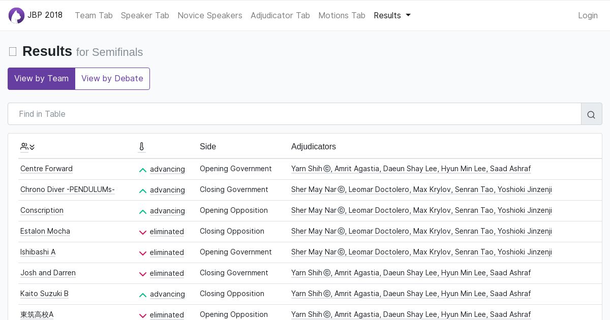Viewport: 610px width, 320px height.
Task: Sort by the result column icon
Action: 141,147
